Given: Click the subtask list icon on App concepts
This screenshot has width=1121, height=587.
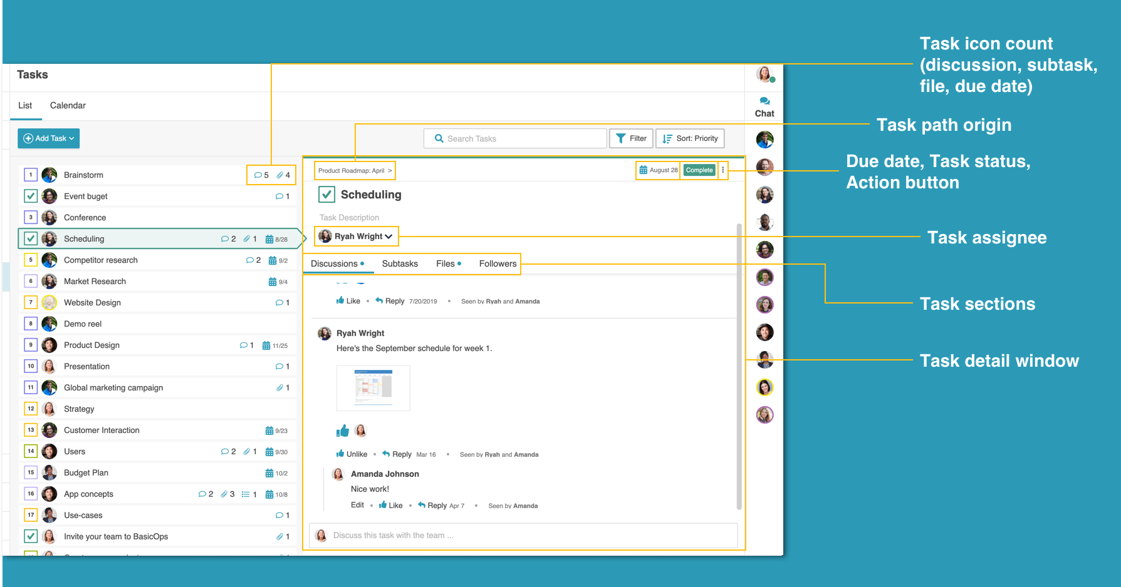Looking at the screenshot, I should [x=246, y=494].
